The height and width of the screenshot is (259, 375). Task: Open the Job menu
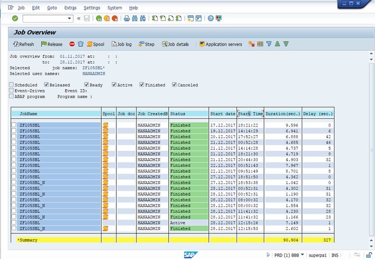[21, 8]
